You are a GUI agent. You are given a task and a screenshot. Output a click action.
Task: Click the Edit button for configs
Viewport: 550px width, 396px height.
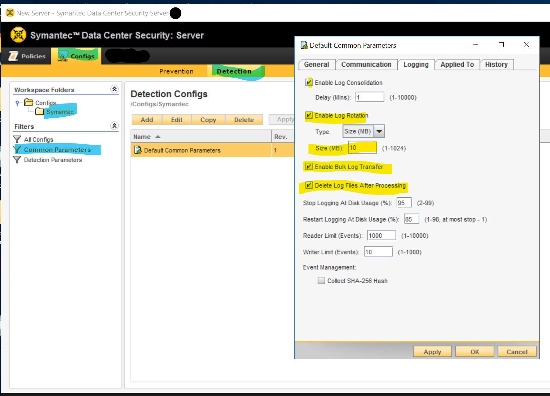[176, 120]
